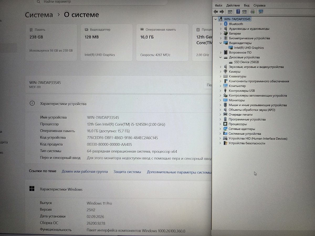Open the Действие menu

point(233,6)
